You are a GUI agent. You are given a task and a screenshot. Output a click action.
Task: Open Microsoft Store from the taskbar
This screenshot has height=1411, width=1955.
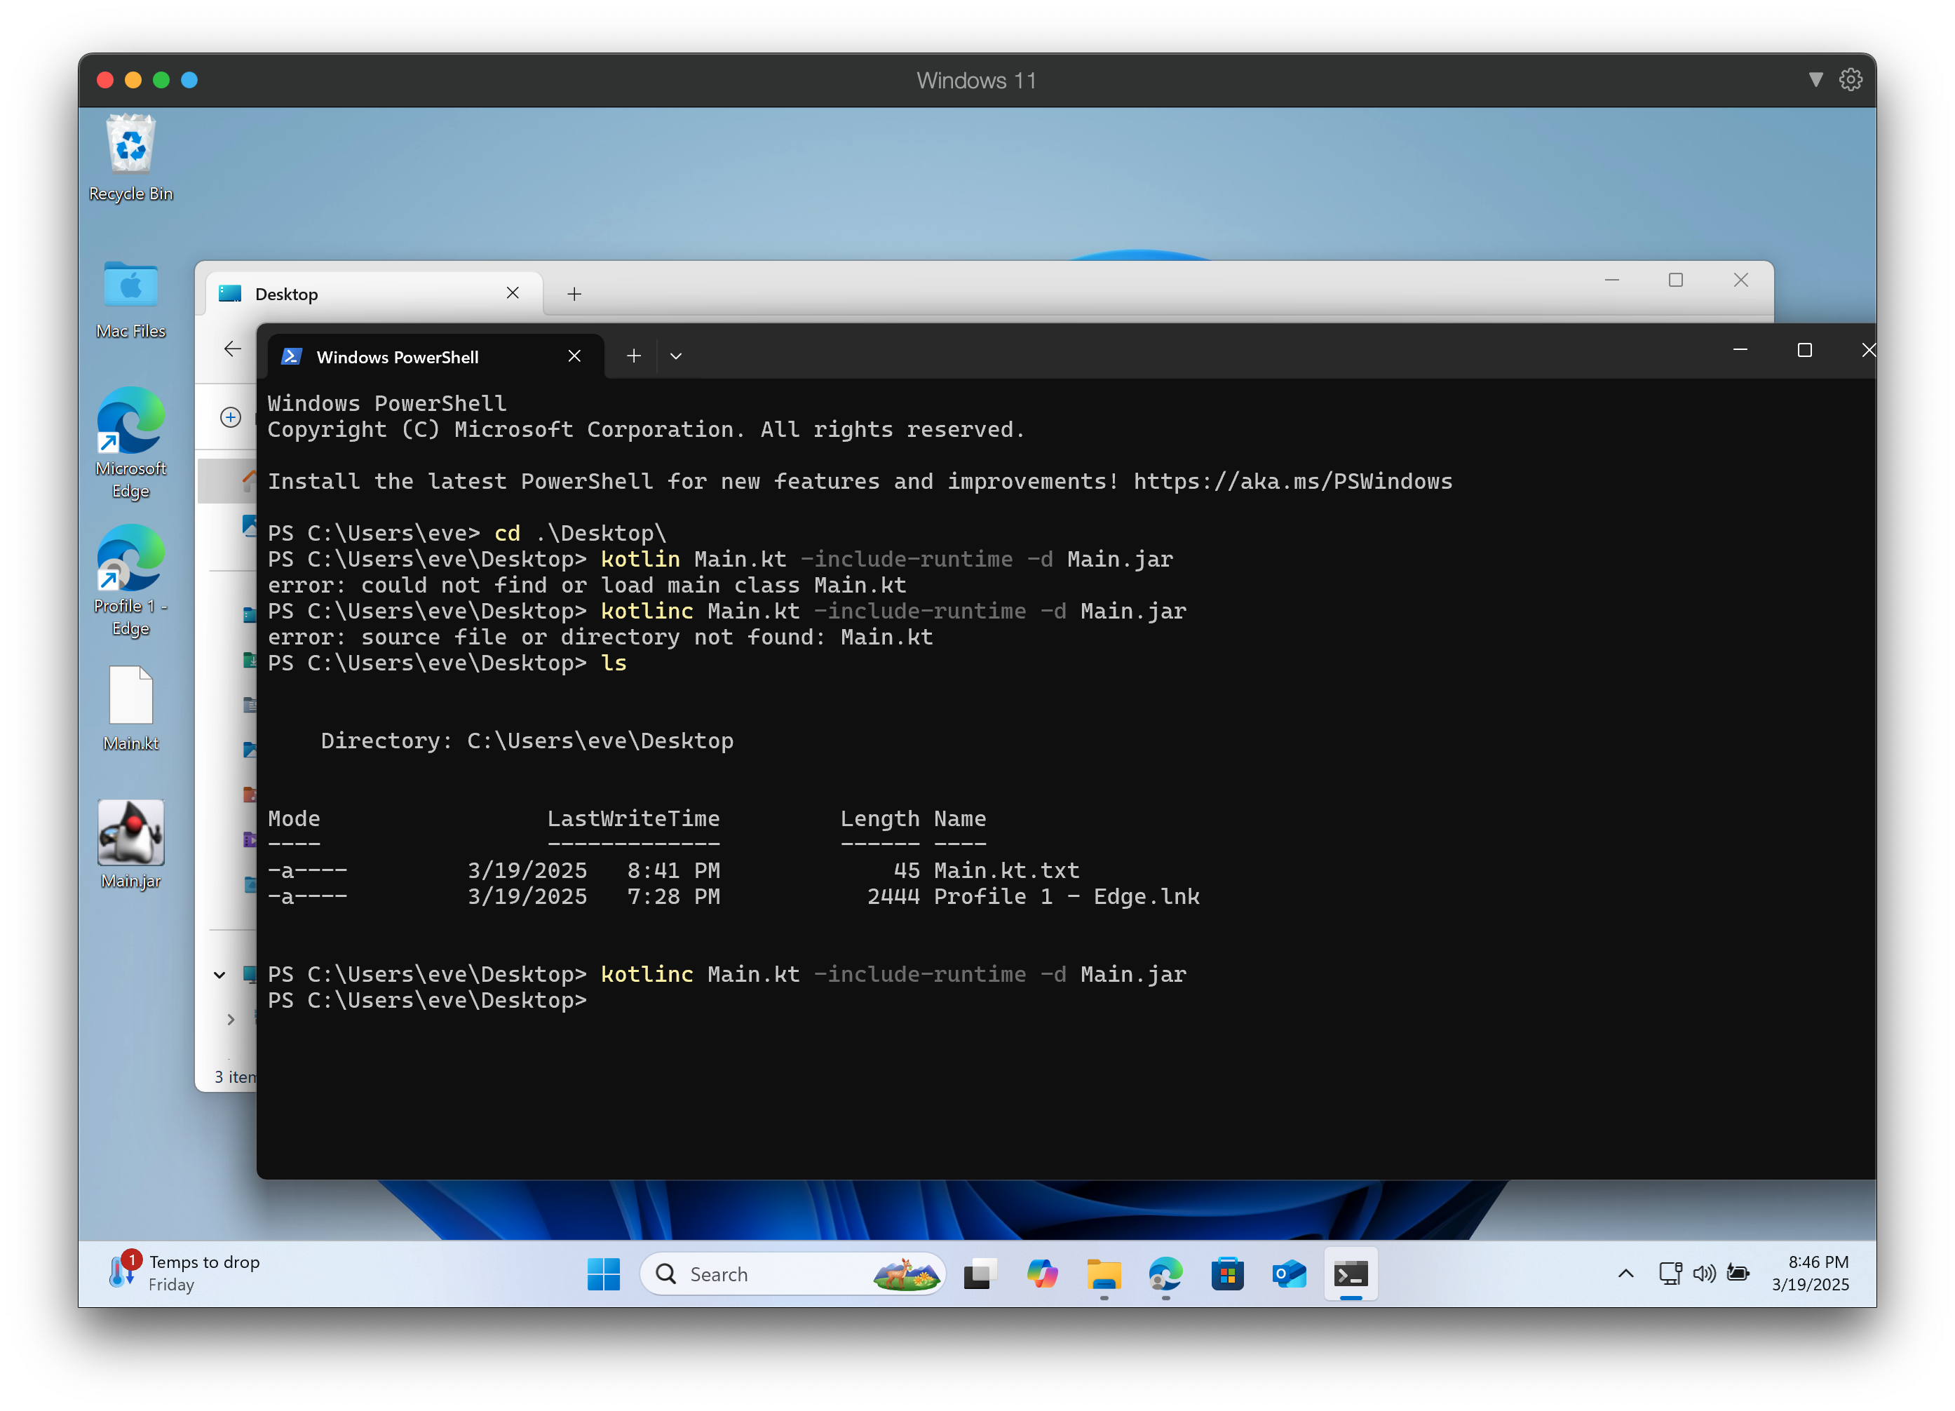(x=1227, y=1274)
